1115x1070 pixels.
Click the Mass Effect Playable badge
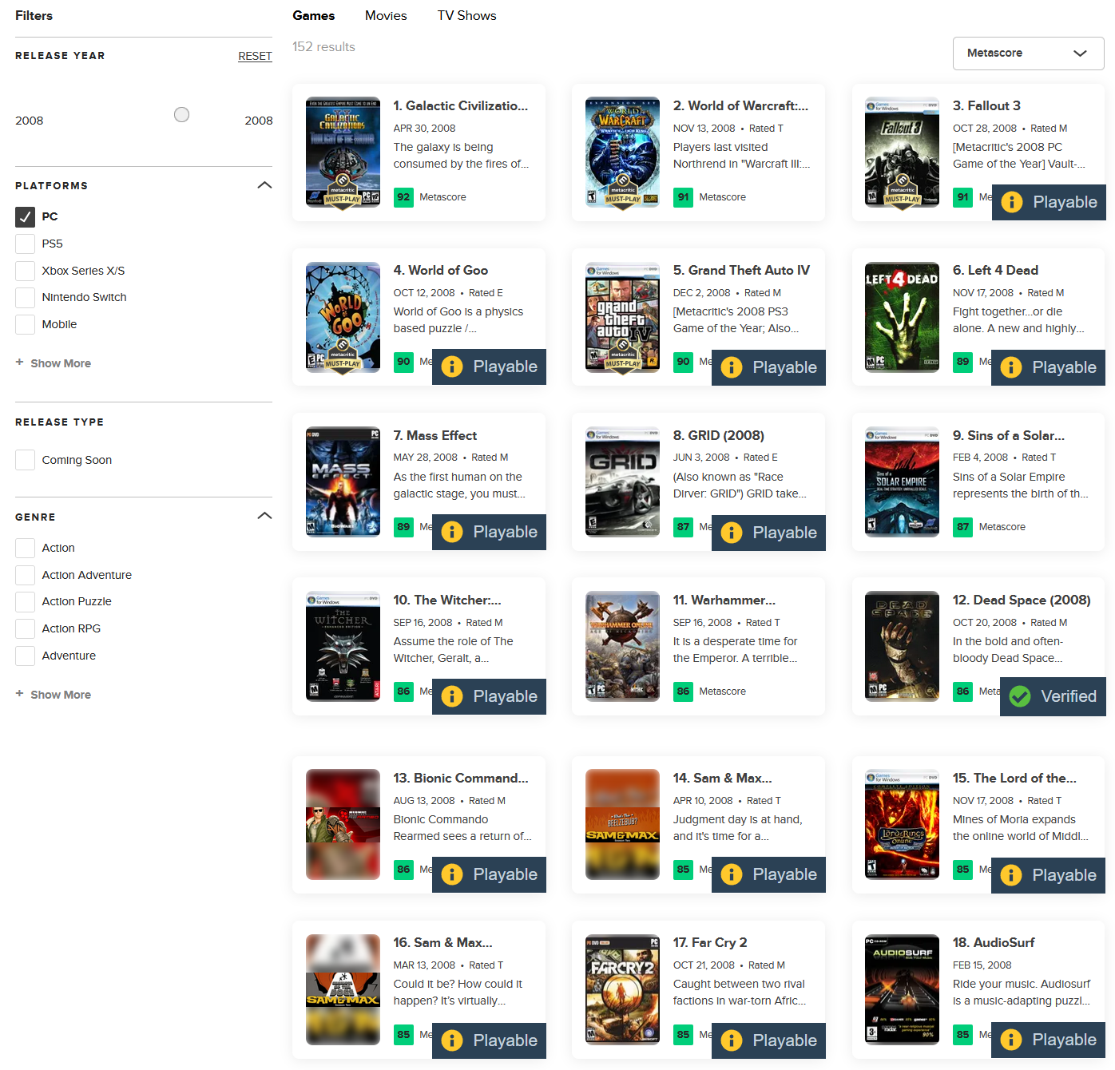[489, 532]
